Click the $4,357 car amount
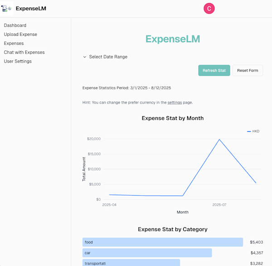The height and width of the screenshot is (266, 272). (x=257, y=253)
